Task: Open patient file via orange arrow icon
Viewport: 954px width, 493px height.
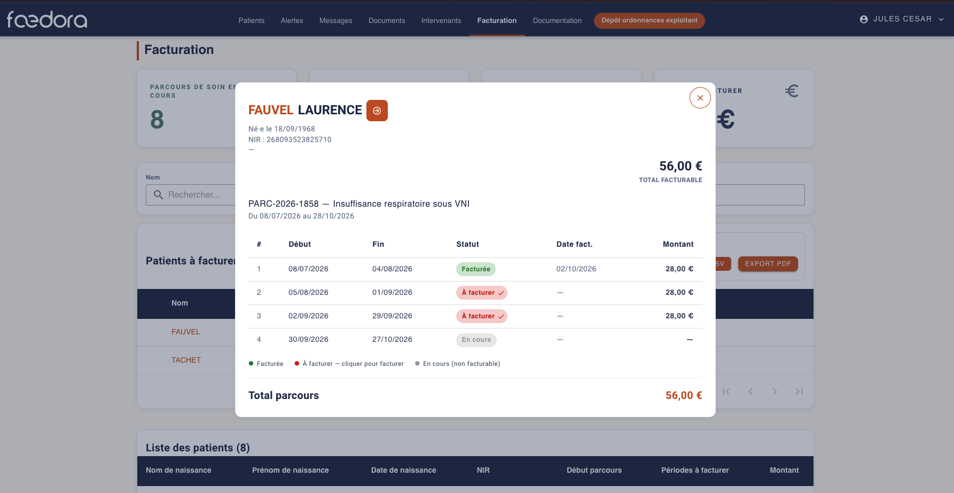Action: point(377,111)
